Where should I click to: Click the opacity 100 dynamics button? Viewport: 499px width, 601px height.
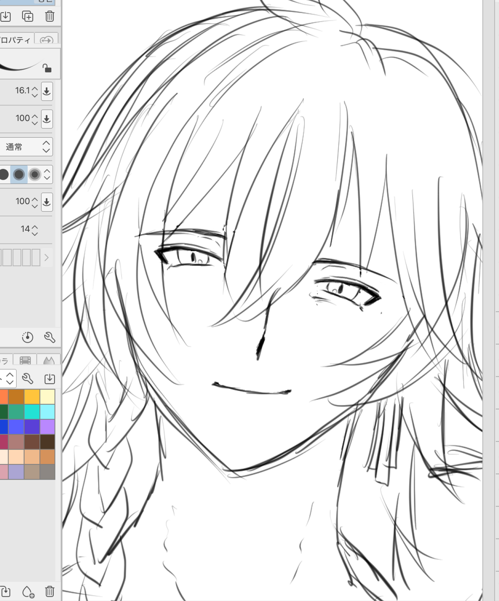[x=47, y=119]
